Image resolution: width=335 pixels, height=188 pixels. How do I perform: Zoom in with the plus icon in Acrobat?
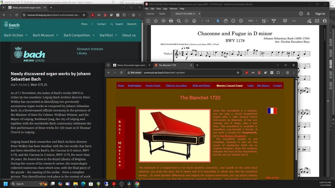(x=241, y=21)
